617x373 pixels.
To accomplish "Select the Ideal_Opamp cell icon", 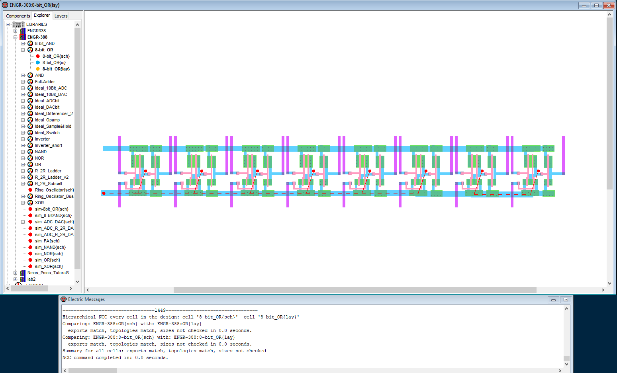I will [30, 120].
